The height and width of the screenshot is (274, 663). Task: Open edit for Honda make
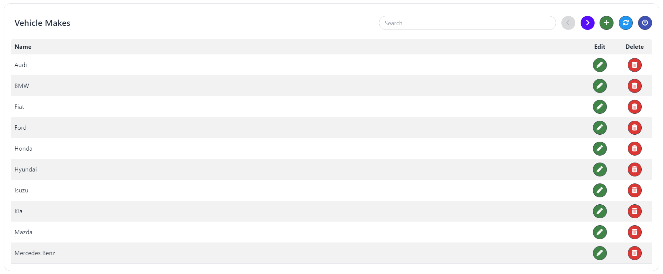[x=600, y=149]
